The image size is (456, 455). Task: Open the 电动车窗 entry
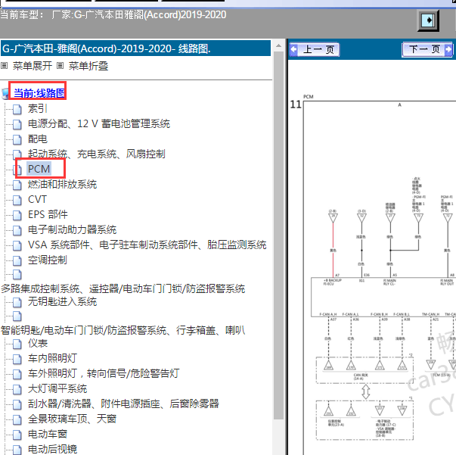(x=48, y=434)
